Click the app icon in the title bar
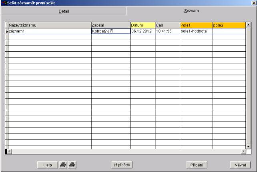The width and height of the screenshot is (257, 172). 4,3
